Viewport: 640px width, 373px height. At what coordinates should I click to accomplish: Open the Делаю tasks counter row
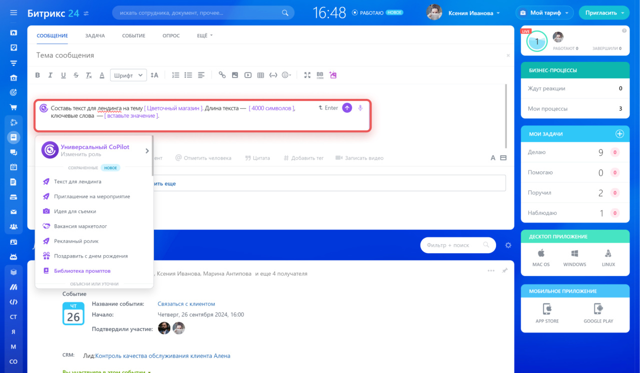coord(575,152)
